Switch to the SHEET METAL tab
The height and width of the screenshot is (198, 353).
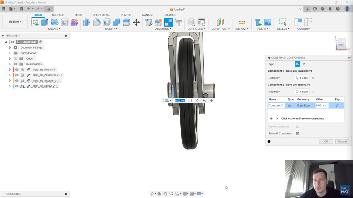pos(101,15)
